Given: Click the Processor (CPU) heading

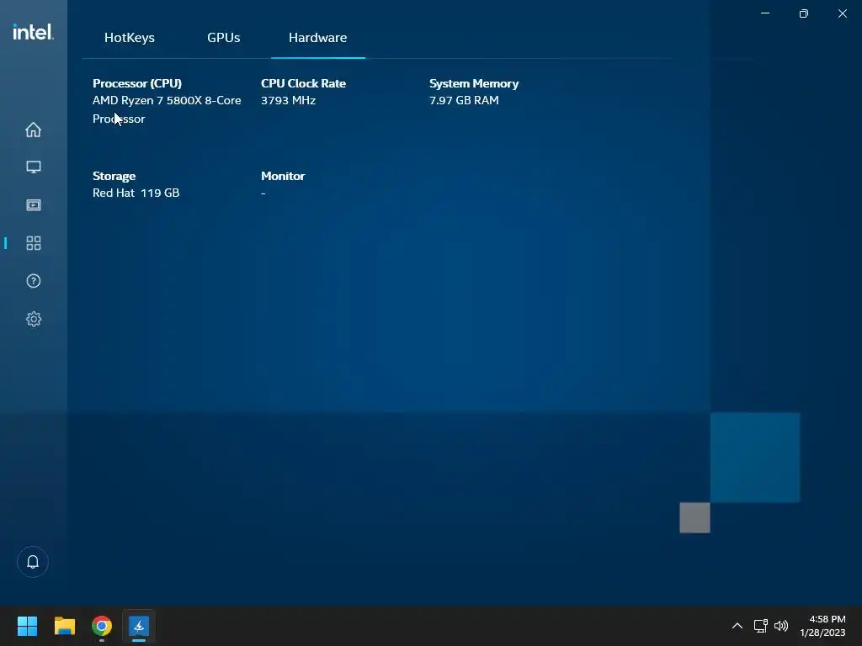Looking at the screenshot, I should click(137, 83).
